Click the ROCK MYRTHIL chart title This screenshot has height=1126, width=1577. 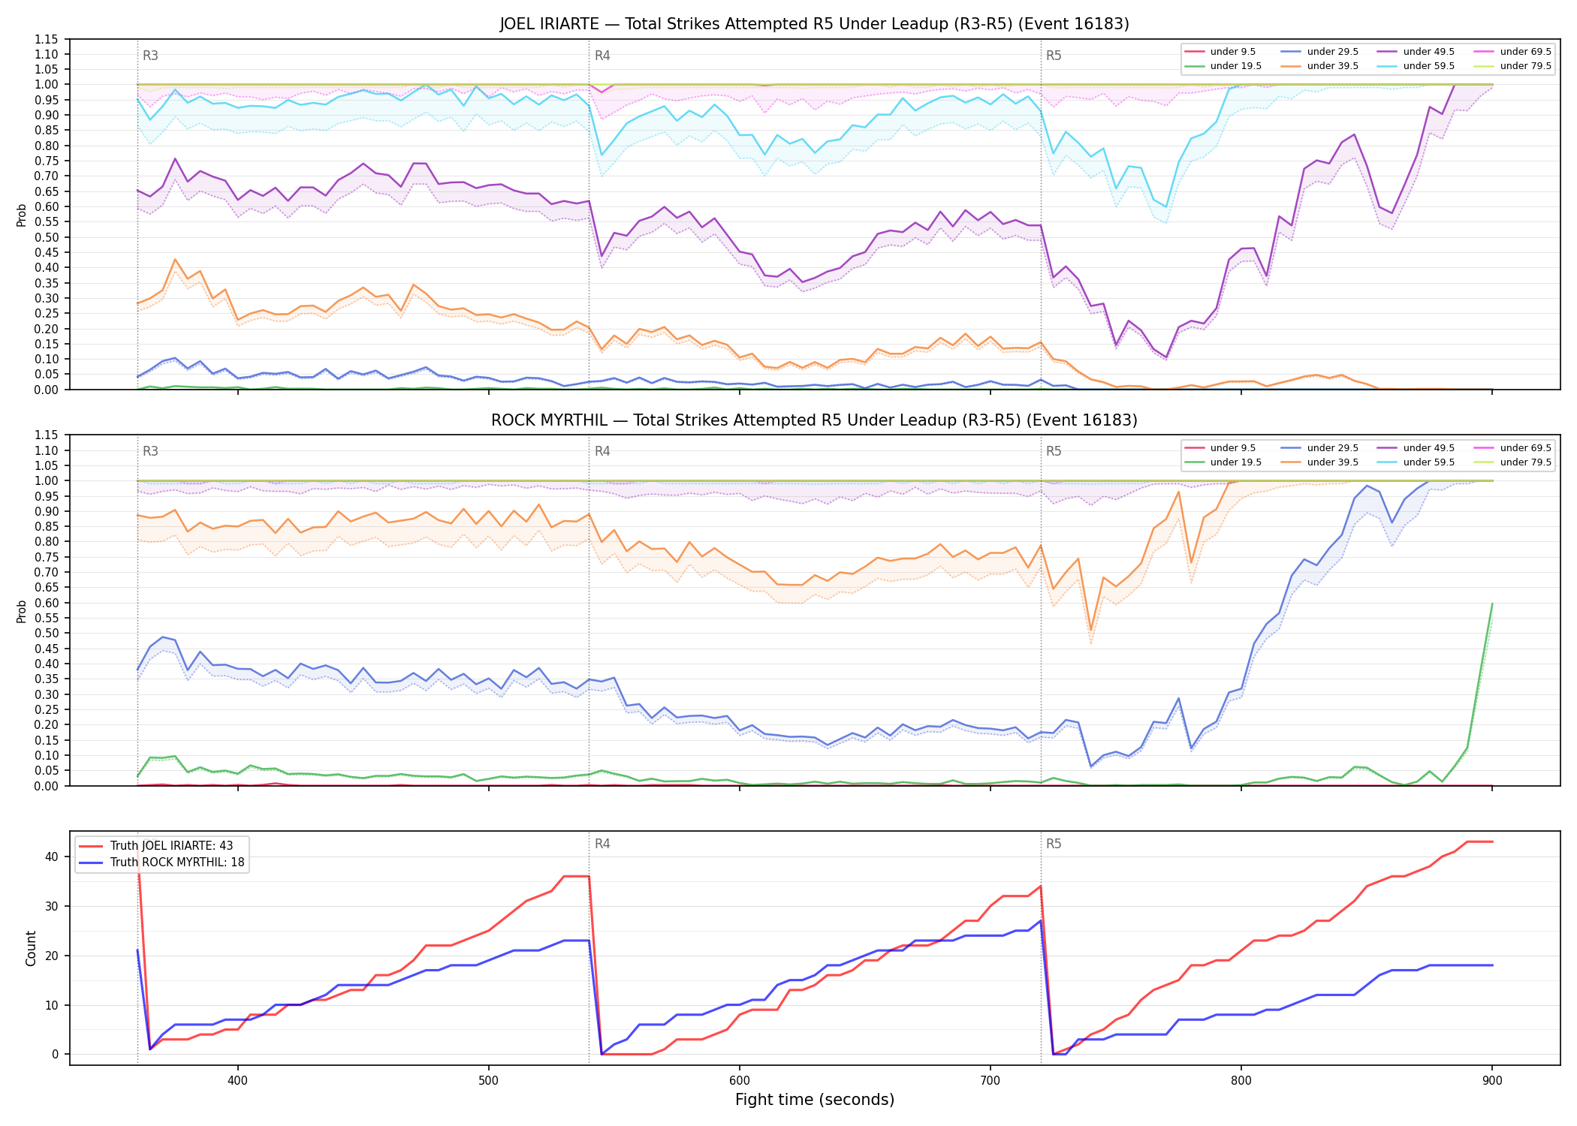814,420
